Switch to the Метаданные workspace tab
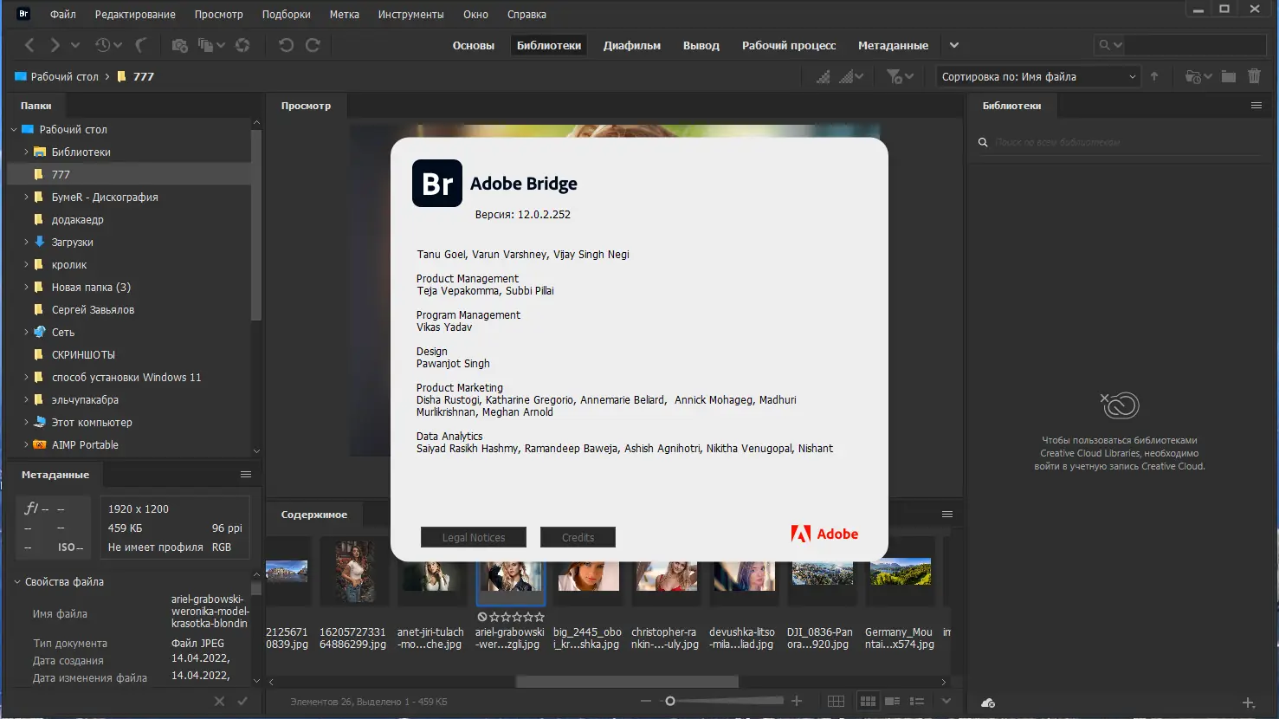The width and height of the screenshot is (1279, 719). [x=893, y=46]
